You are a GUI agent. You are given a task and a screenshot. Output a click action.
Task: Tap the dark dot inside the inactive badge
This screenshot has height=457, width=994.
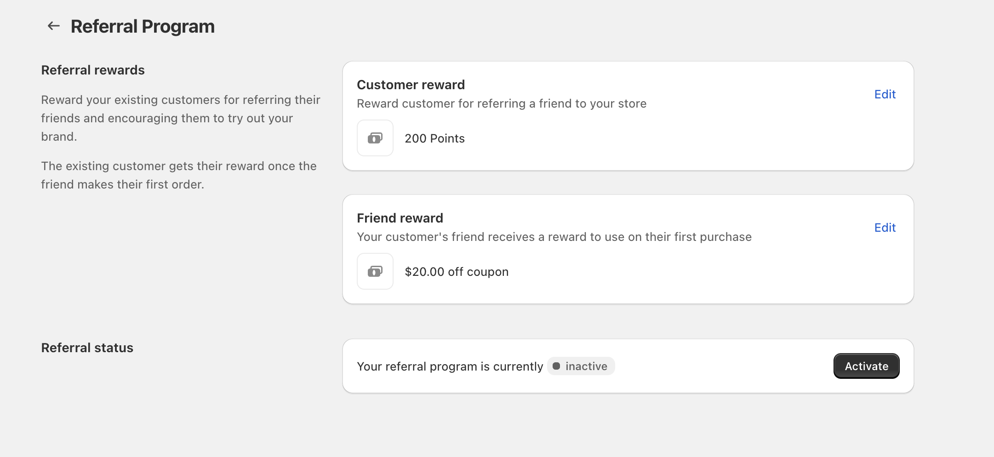(556, 366)
